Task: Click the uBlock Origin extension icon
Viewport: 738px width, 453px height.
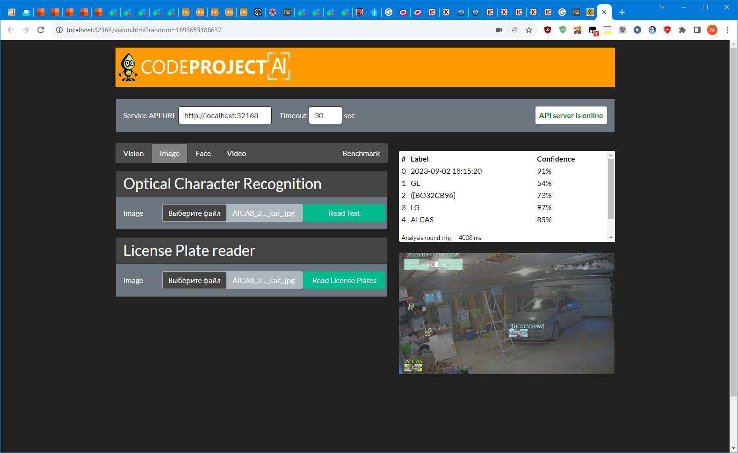Action: [x=548, y=30]
